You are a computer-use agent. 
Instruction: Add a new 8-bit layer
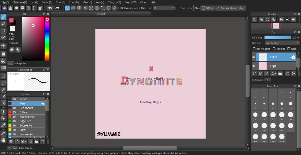click(x=260, y=73)
